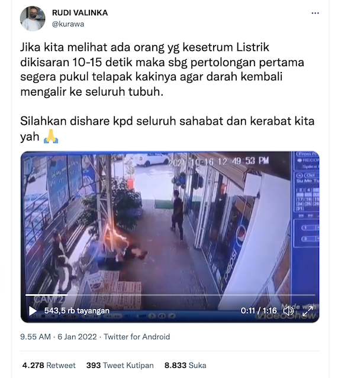The width and height of the screenshot is (338, 378).
Task: Open the RUDI VALINKA display name
Action: pyautogui.click(x=80, y=12)
